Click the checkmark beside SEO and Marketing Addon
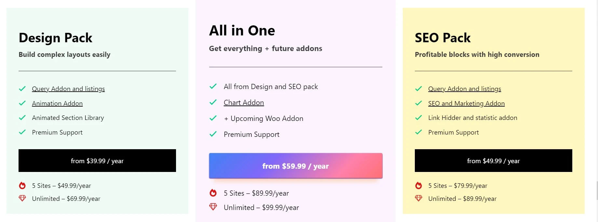 click(x=418, y=103)
